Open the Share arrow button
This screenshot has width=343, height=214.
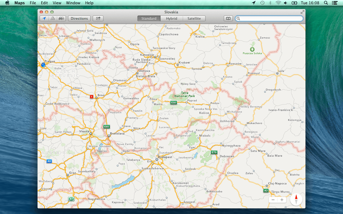(98, 18)
